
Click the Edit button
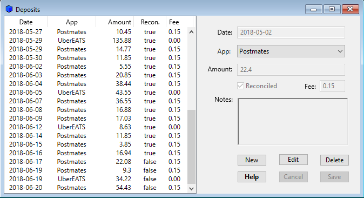coord(293,160)
